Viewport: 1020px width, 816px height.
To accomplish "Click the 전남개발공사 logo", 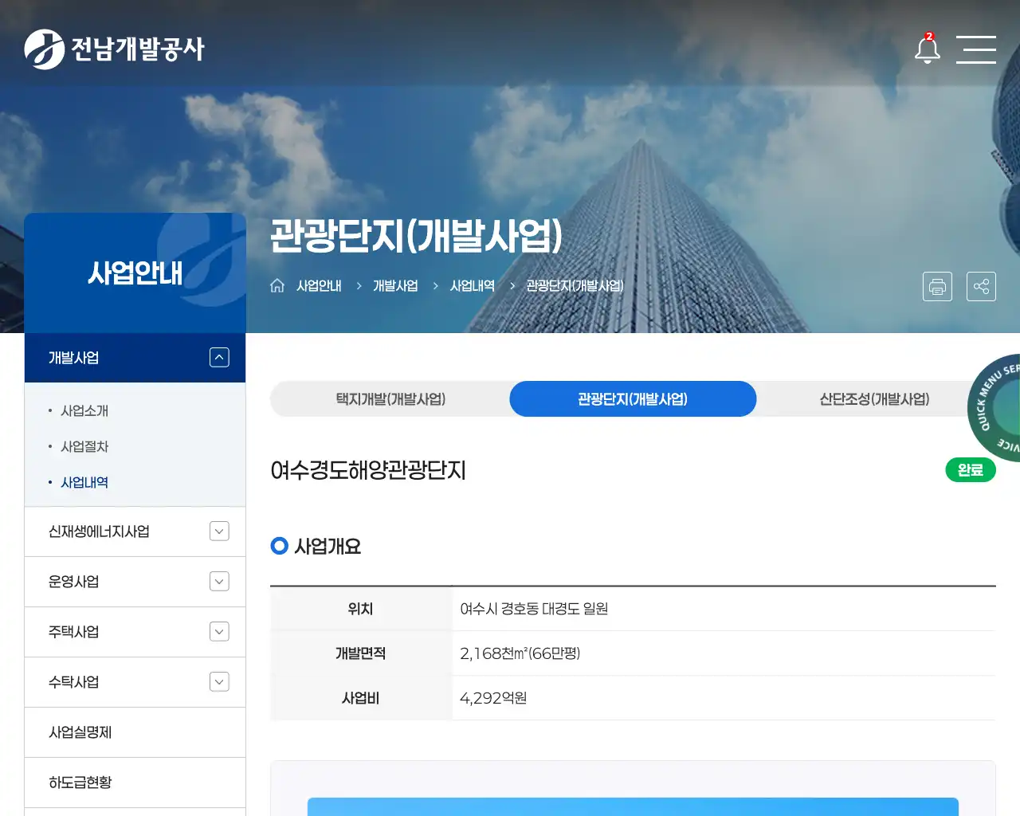I will pos(114,49).
